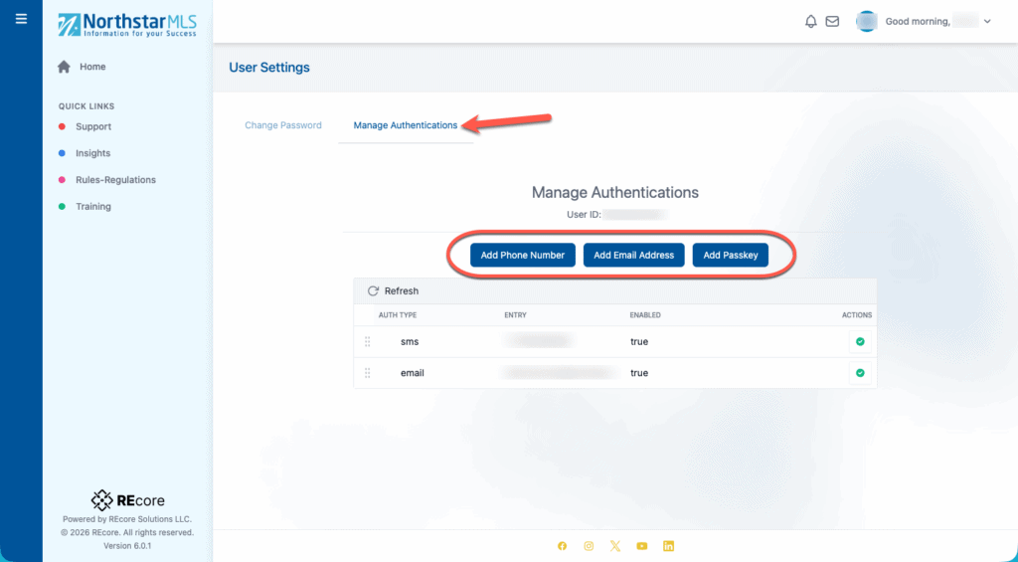1018x562 pixels.
Task: Open the hamburger menu icon
Action: 21,19
